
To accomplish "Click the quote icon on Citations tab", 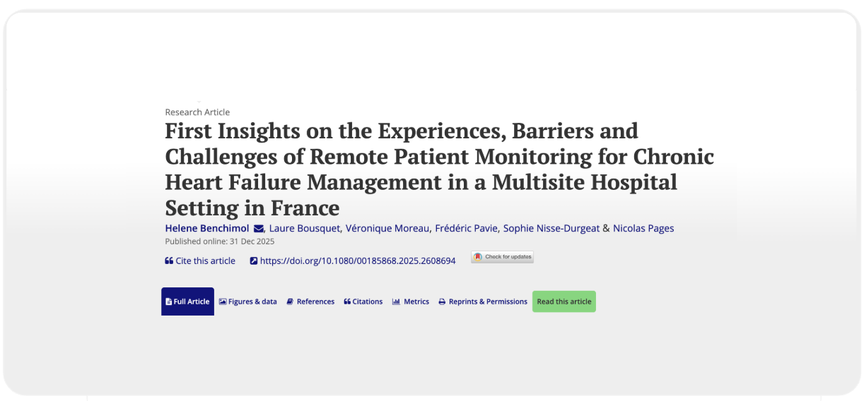I will point(347,301).
